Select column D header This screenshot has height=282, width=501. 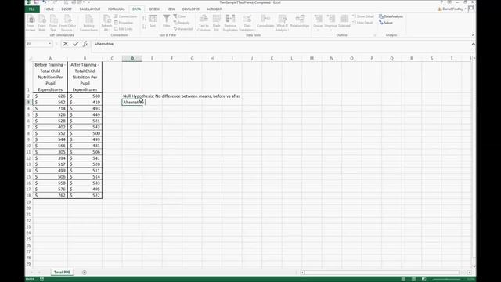coord(132,58)
